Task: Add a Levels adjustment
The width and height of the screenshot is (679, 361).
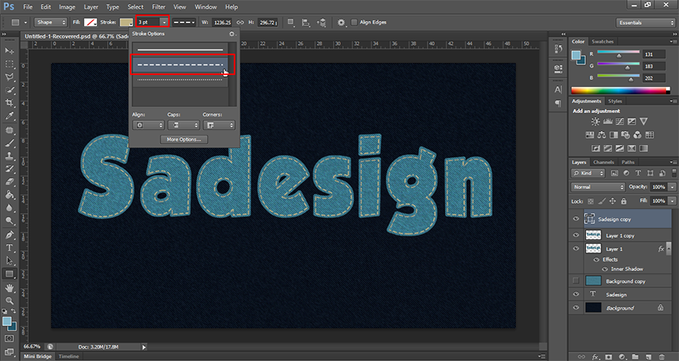Action: [x=608, y=122]
